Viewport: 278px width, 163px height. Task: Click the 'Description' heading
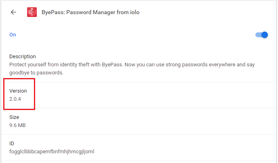pos(23,57)
